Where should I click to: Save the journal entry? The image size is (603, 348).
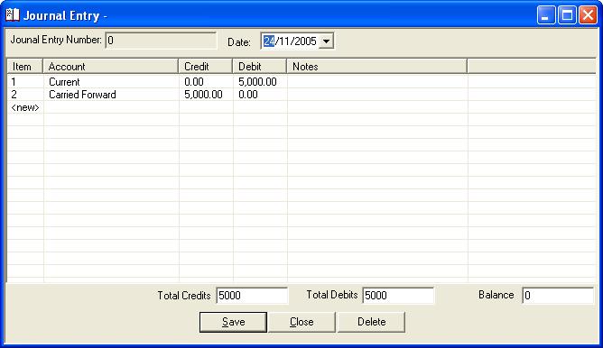pos(233,322)
